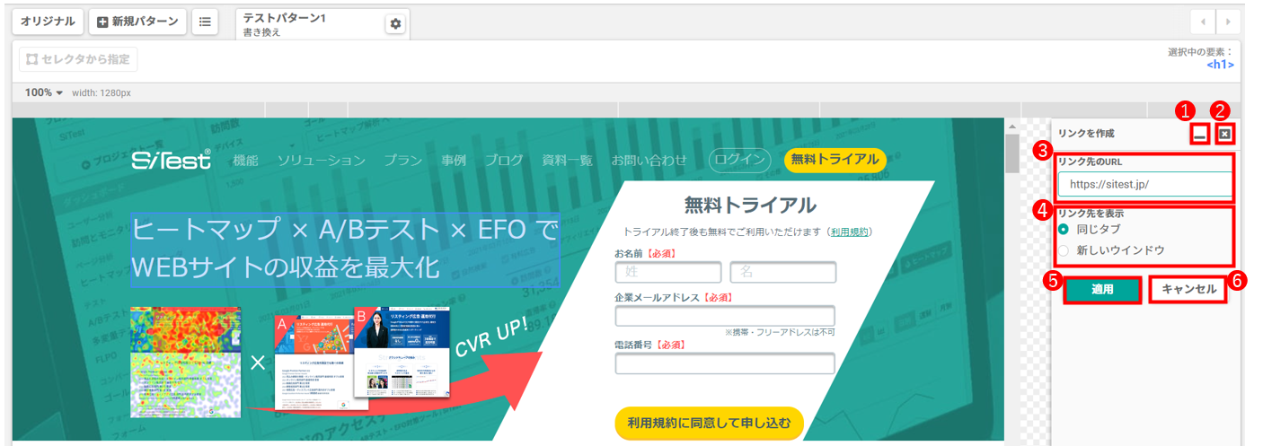Open the gear settings for テストパターン1

click(395, 24)
